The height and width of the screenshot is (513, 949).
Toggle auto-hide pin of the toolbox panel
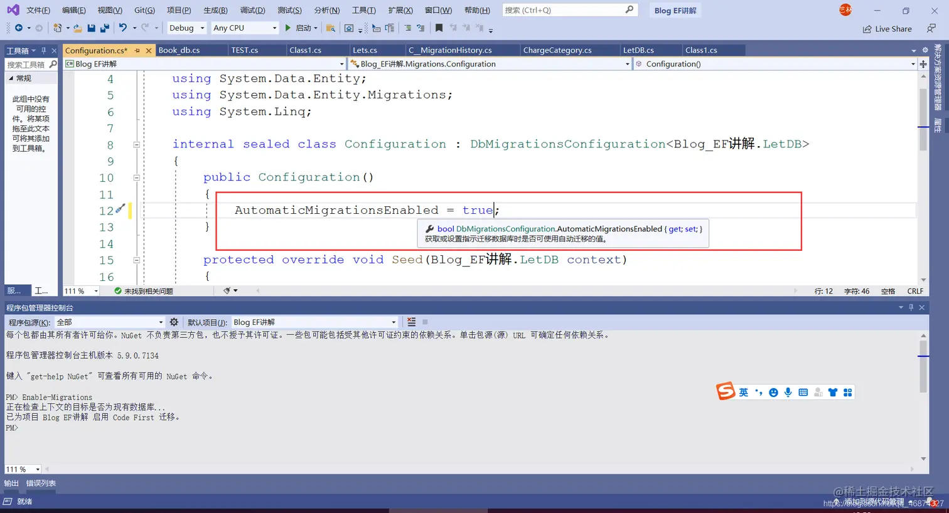(43, 50)
